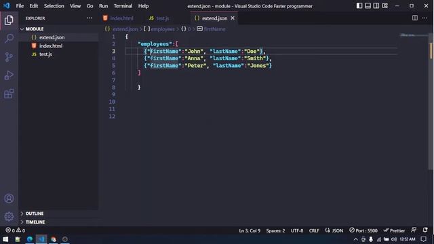Click the editor minimap
This screenshot has height=244, width=434.
pyautogui.click(x=414, y=35)
